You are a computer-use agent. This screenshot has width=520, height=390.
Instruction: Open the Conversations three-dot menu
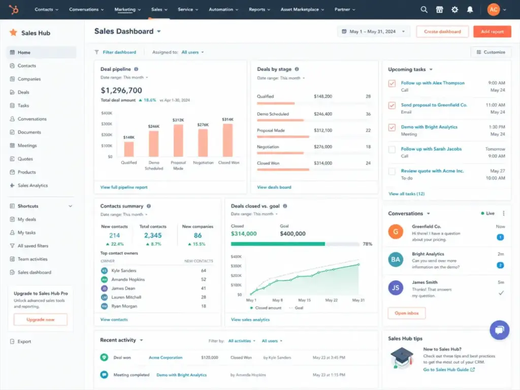(x=503, y=213)
